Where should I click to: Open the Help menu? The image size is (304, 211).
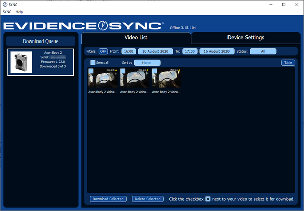(x=19, y=12)
